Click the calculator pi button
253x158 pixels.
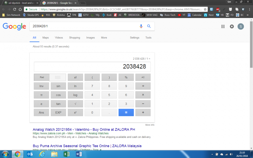pyautogui.click(x=41, y=95)
